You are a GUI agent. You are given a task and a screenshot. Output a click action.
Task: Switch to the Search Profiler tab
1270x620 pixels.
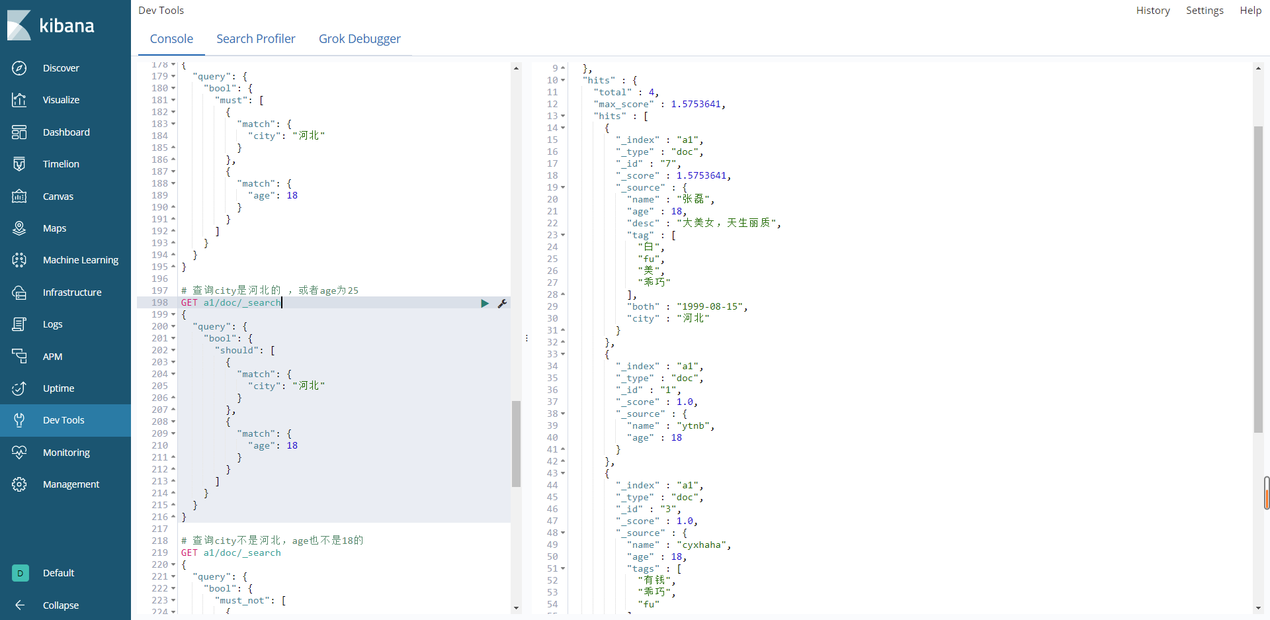tap(256, 38)
